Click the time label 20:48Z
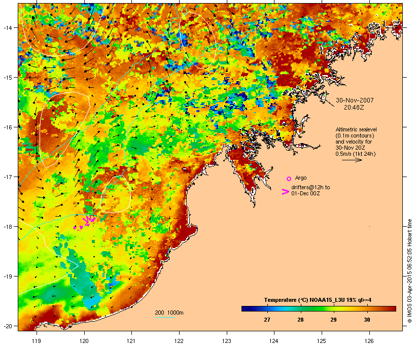The height and width of the screenshot is (345, 416). tap(354, 108)
